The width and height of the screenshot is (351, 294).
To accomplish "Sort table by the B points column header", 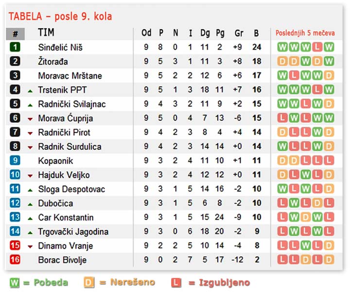I will 256,33.
